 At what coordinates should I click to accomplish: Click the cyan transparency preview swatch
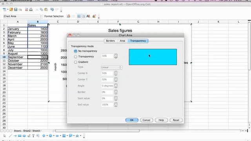tap(153, 57)
